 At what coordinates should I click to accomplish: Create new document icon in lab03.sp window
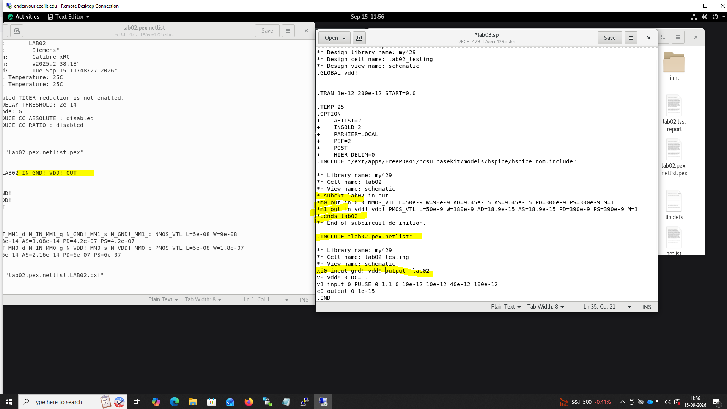tap(359, 38)
